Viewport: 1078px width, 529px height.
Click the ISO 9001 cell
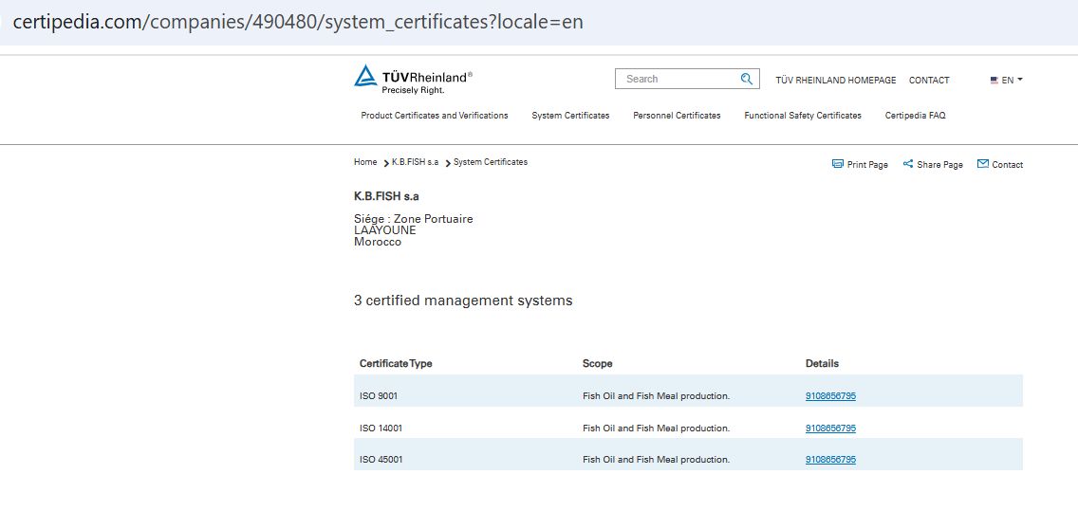(x=378, y=396)
